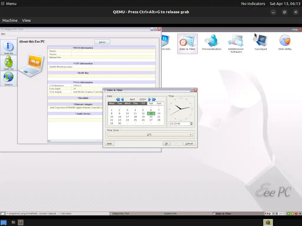Switch to the Calculator taskbar entry

65,214
